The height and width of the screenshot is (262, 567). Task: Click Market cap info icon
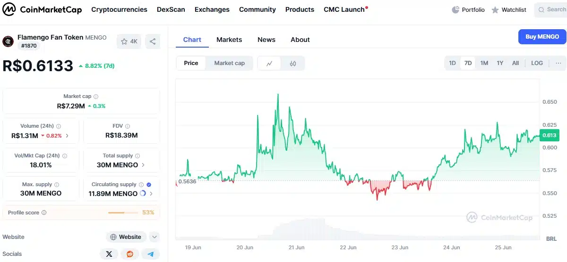[x=96, y=96]
